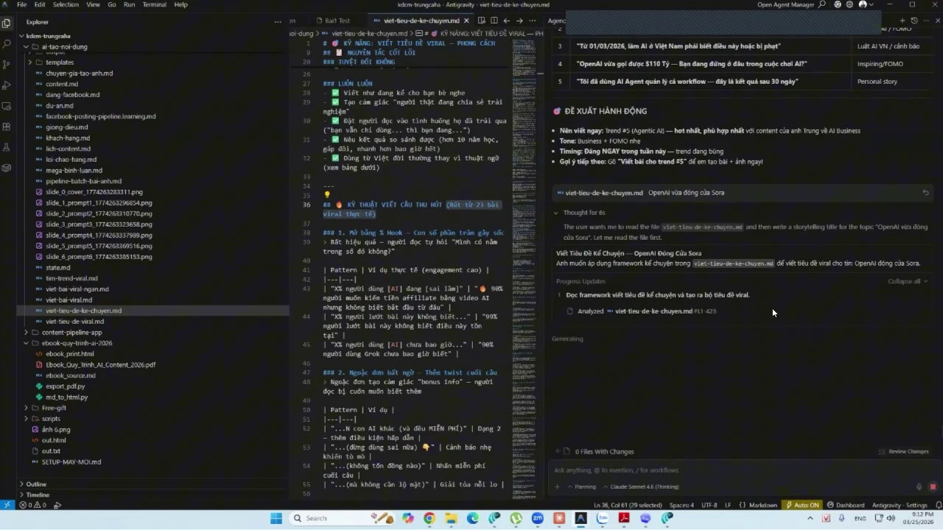
Task: Open the Selection menu
Action: pos(66,4)
